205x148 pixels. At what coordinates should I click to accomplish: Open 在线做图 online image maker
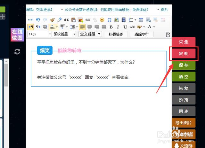point(17,35)
